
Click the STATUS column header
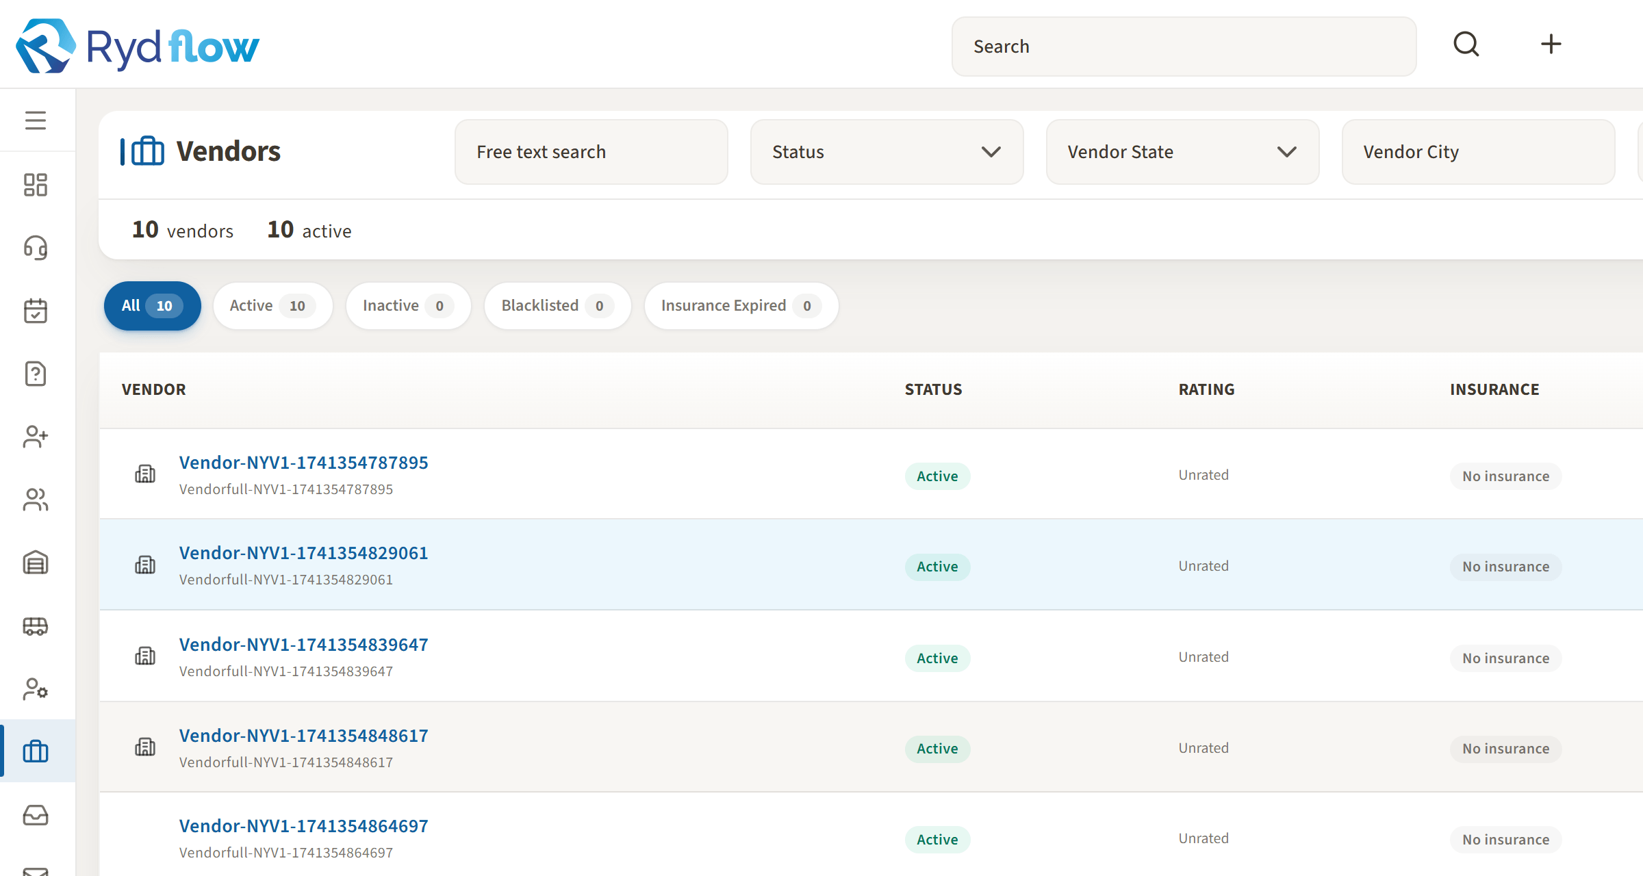[x=933, y=389]
